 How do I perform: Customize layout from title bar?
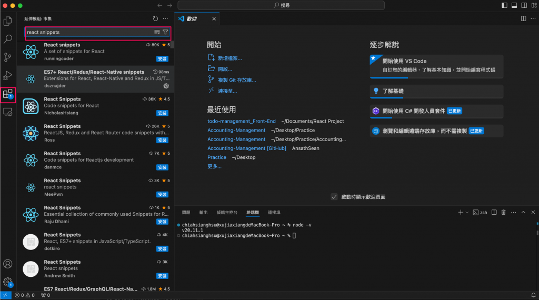534,5
